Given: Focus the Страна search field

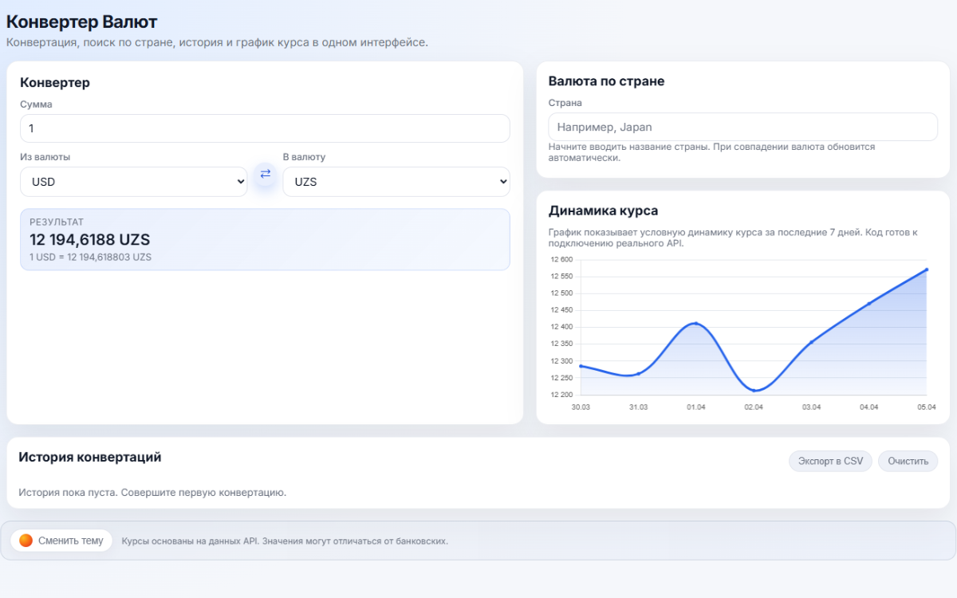Looking at the screenshot, I should coord(743,127).
